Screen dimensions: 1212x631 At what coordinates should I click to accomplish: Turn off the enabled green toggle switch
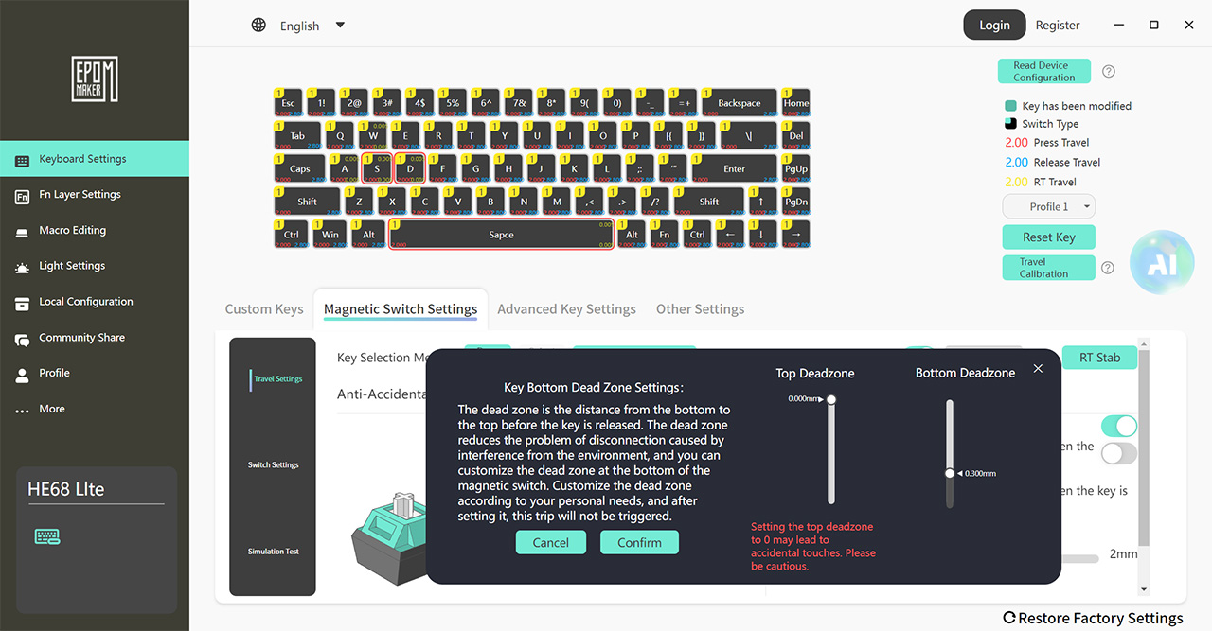tap(1119, 426)
